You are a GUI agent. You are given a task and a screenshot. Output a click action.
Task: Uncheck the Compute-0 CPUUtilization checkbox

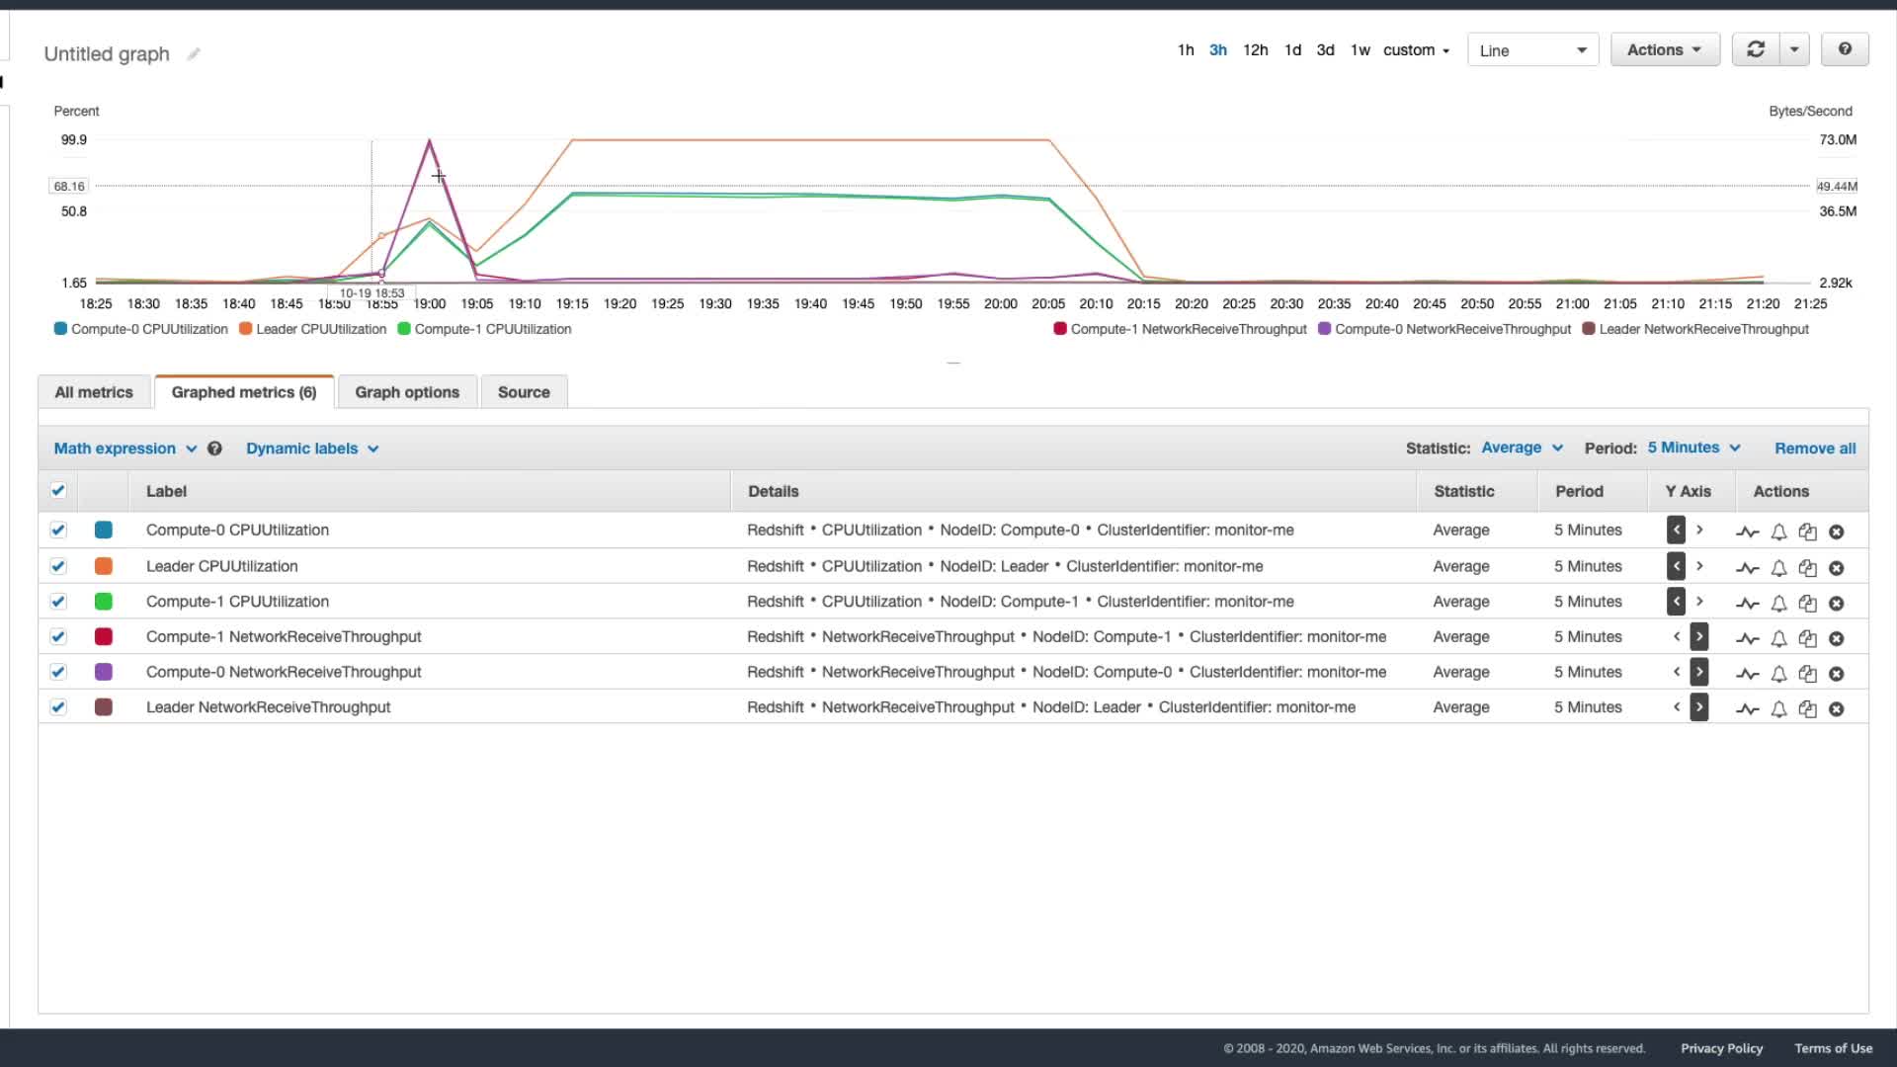point(58,531)
